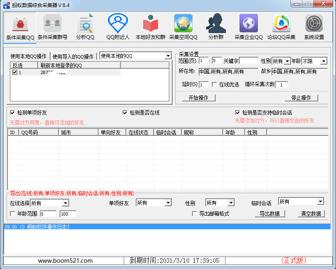Uncheck QQ account row 1 checkbox

coord(14,72)
